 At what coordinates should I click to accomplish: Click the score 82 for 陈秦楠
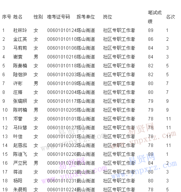pyautogui.click(x=151, y=66)
